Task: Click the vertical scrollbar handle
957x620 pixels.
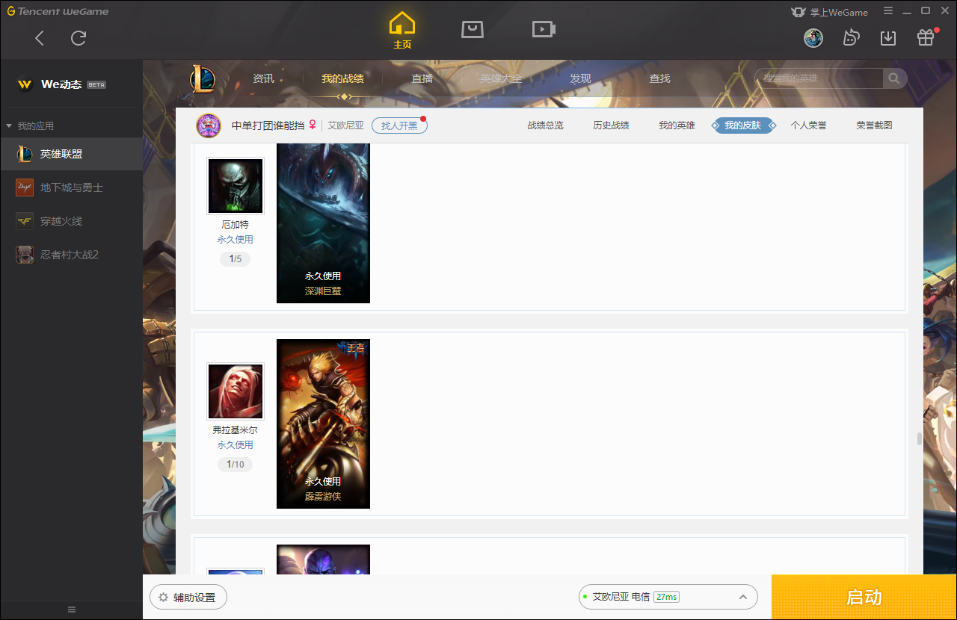Action: coord(919,439)
